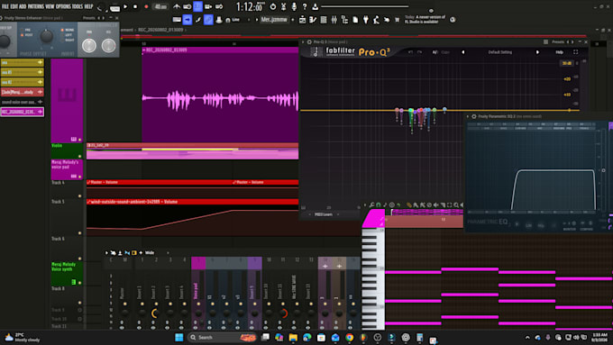Viewport: 613px width, 345px height.
Task: Click redo arrow in FabFilter Pro-Q 3
Action: click(420, 52)
